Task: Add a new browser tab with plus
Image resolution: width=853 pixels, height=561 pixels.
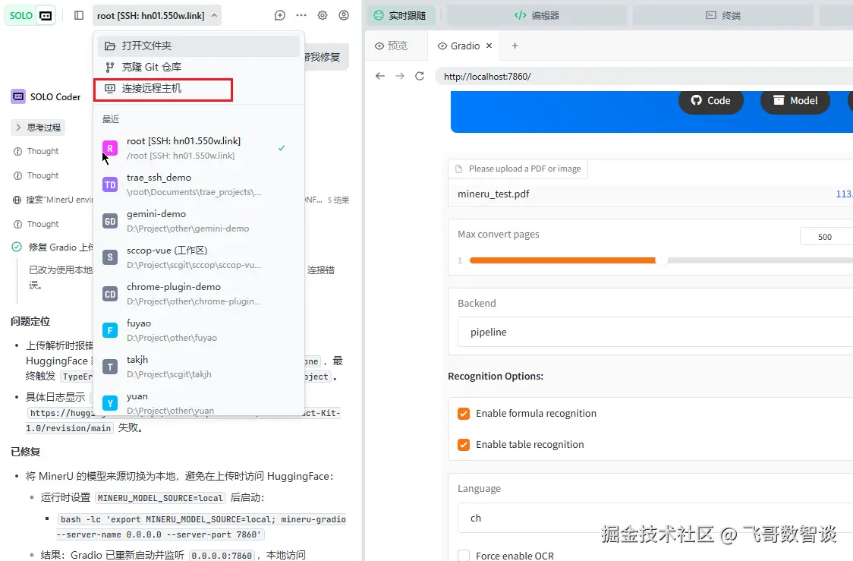Action: click(x=515, y=46)
